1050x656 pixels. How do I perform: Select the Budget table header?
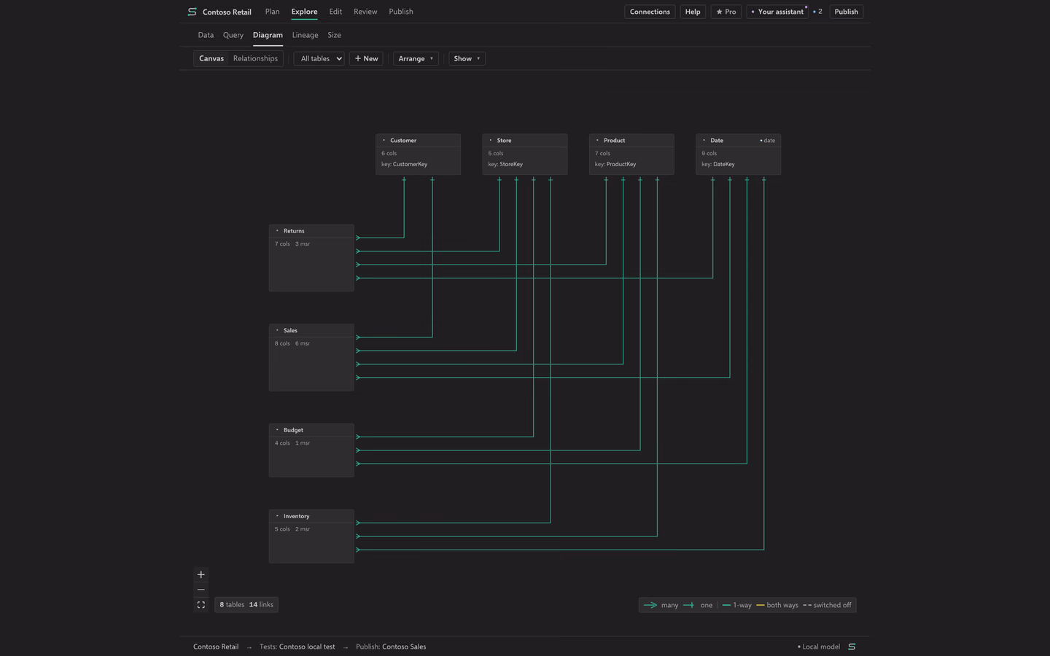click(x=311, y=430)
